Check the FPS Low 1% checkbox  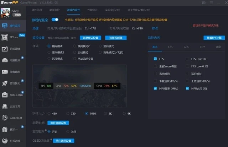pyautogui.click(x=187, y=59)
